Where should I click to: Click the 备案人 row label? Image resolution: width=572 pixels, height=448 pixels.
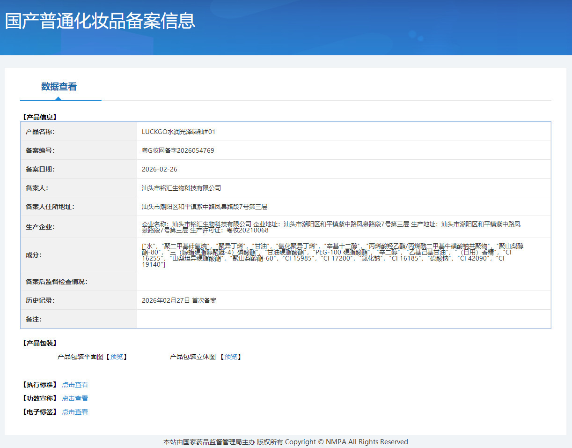point(37,188)
